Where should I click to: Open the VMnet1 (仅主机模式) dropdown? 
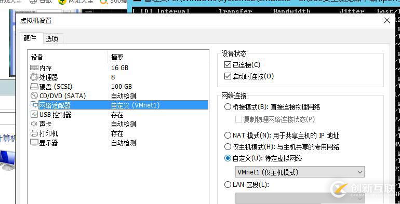[x=300, y=172]
